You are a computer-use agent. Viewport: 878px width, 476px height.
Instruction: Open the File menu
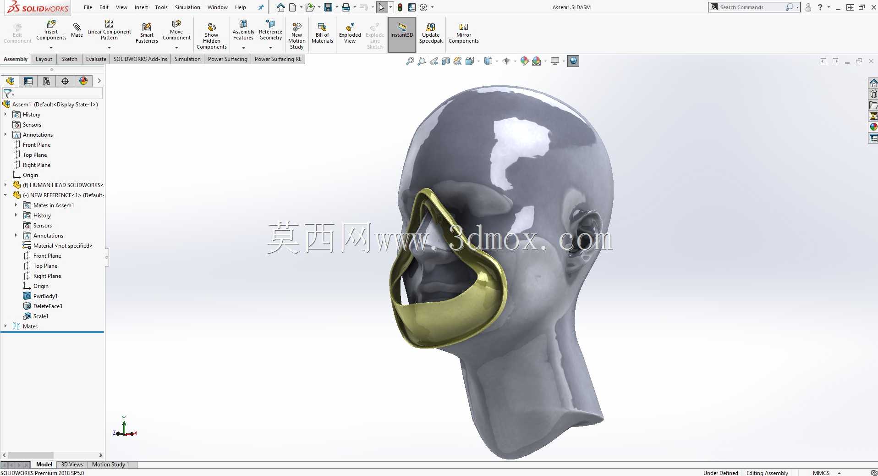tap(88, 7)
